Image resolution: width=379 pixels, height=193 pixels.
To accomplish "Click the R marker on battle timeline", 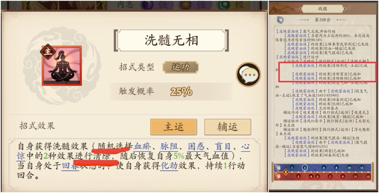I will (x=286, y=172).
